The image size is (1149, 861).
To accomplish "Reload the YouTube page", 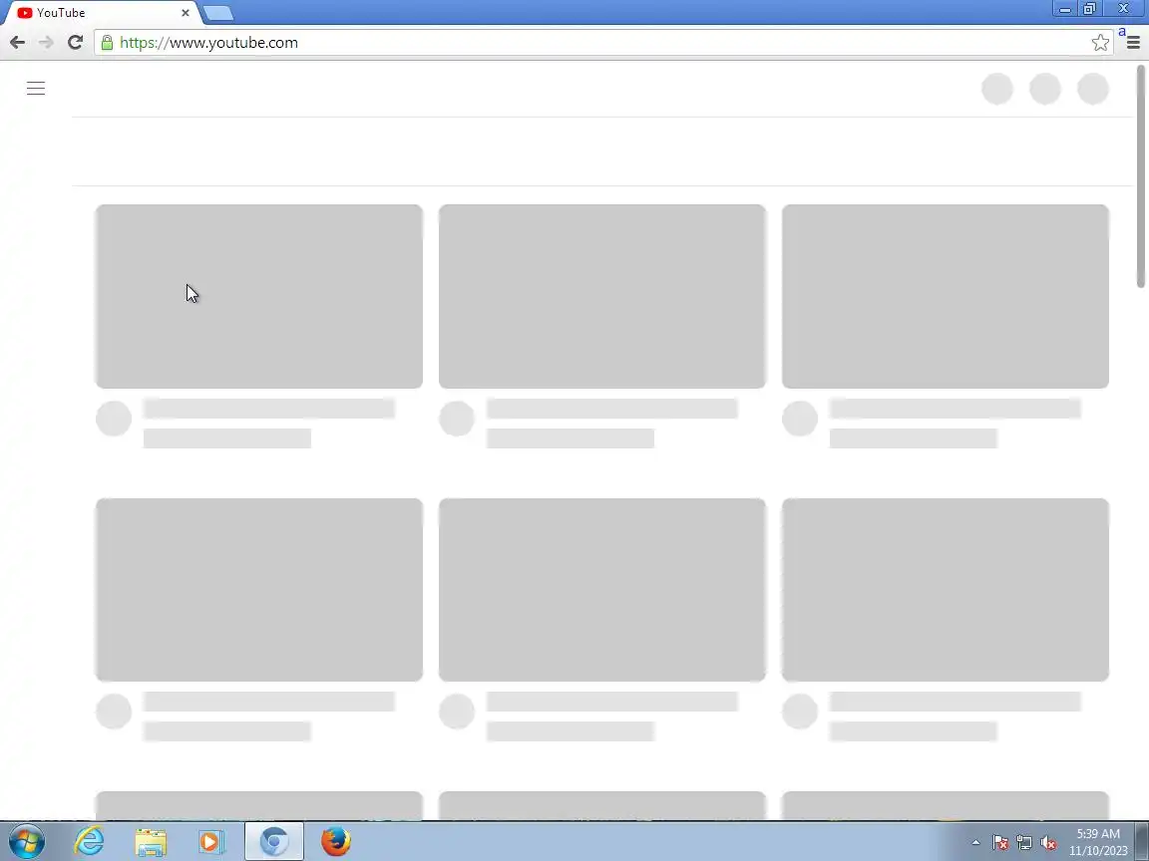I will (75, 43).
